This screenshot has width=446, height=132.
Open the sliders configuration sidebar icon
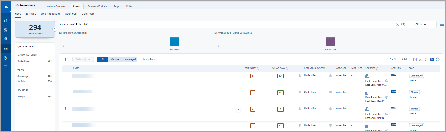[x=6, y=67]
